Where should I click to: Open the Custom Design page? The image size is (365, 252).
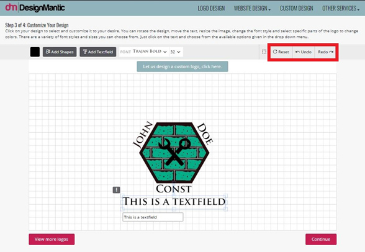(x=296, y=8)
